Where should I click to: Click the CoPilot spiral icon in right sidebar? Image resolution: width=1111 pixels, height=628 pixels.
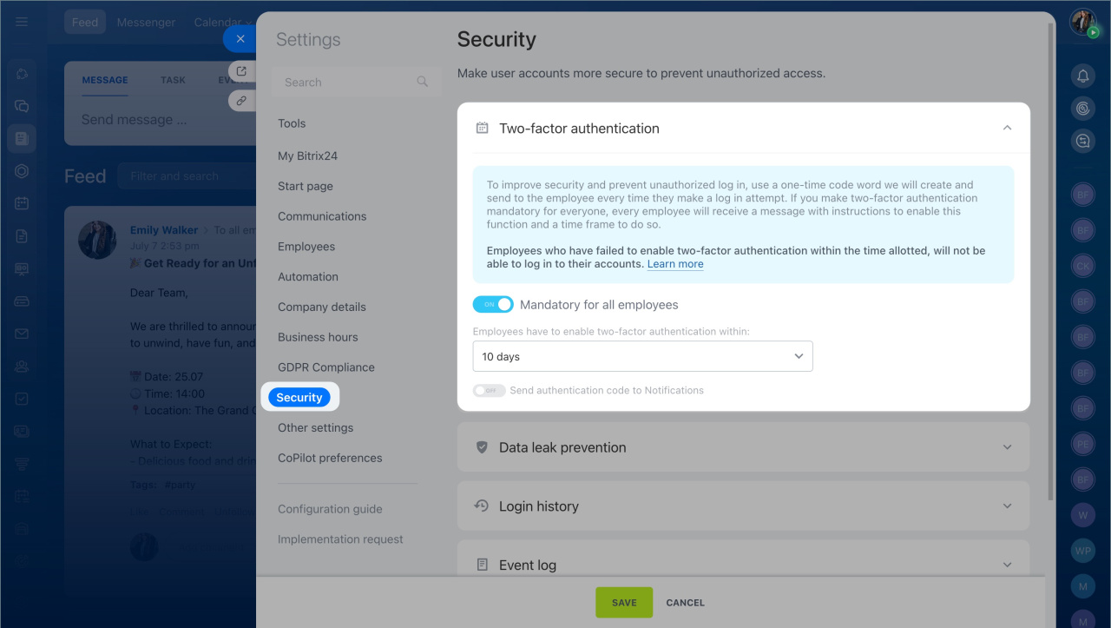[x=1082, y=109]
